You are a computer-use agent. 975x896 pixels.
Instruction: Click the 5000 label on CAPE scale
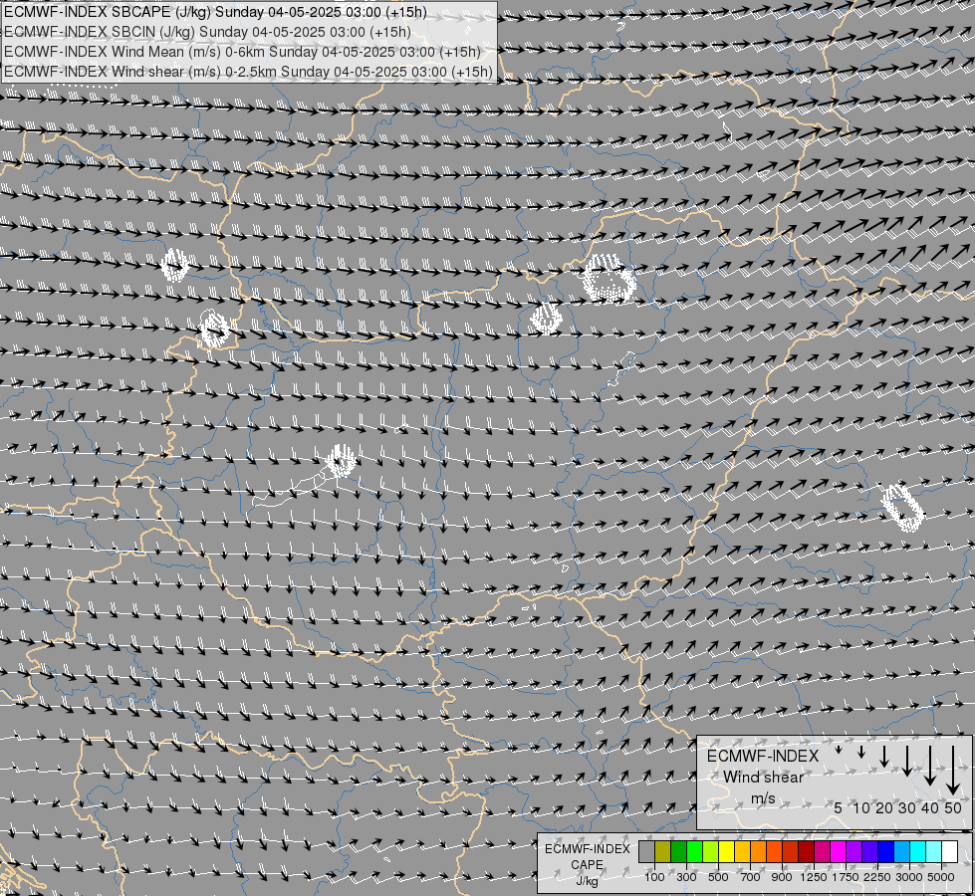pos(941,877)
